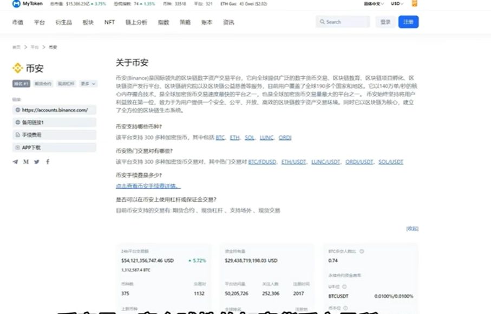Switch to the NFT navigation menu
This screenshot has width=491, height=314.
click(109, 23)
